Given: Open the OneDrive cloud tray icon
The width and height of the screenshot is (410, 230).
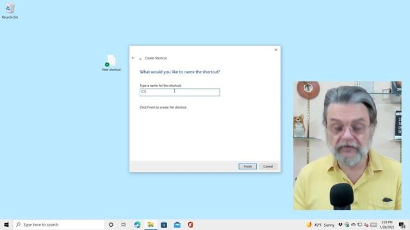Looking at the screenshot, I should (353, 224).
